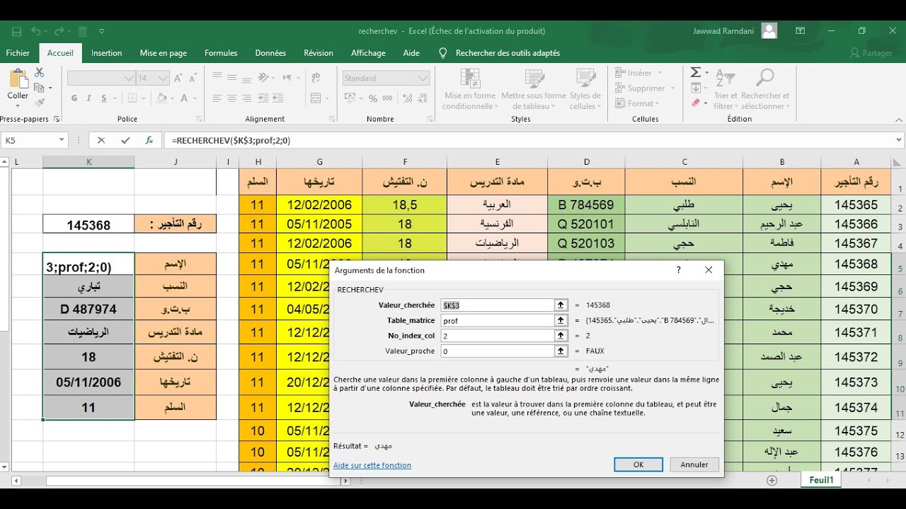Image resolution: width=906 pixels, height=509 pixels.
Task: Select the Feuil1 sheet tab
Action: pos(822,480)
